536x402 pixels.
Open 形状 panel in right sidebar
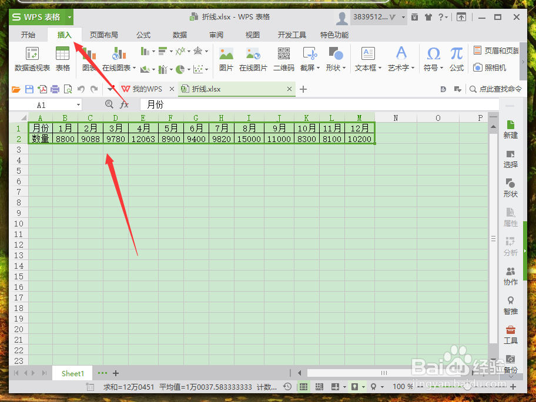coord(510,188)
